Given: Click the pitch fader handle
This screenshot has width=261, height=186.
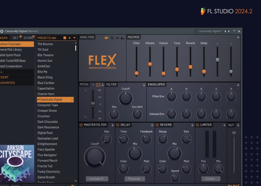Looking at the screenshot, I should pyautogui.click(x=93, y=104).
